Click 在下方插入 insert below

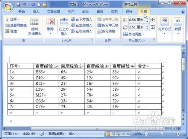pyautogui.click(x=82, y=19)
